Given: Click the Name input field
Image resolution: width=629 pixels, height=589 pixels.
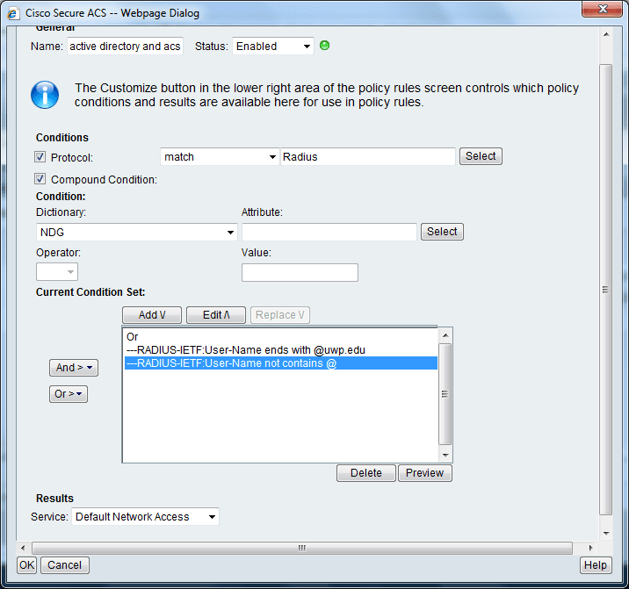Looking at the screenshot, I should click(125, 47).
